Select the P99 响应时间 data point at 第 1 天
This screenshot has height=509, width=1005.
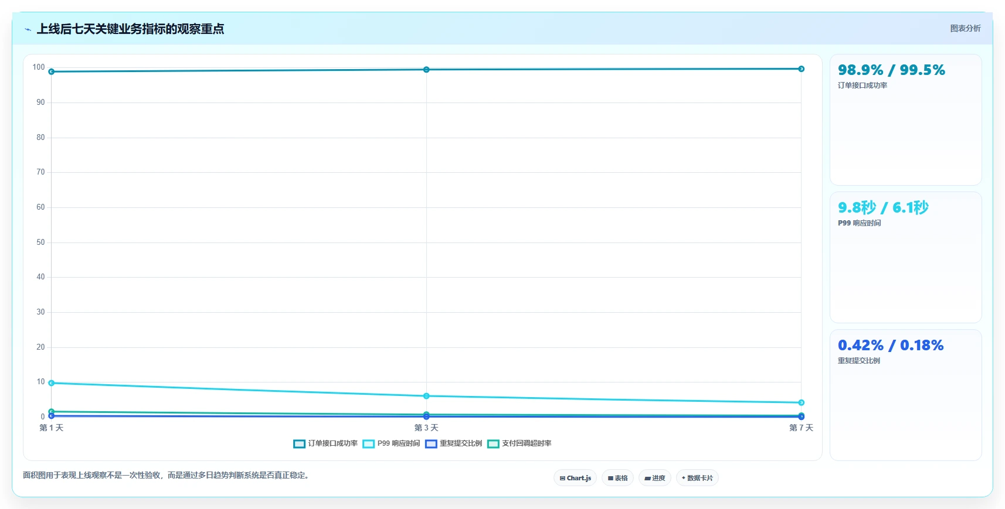point(52,383)
